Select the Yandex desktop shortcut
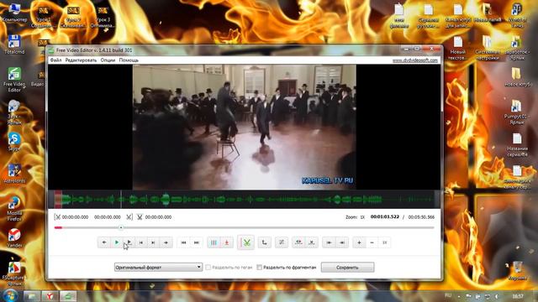This screenshot has width=538, height=302. tap(14, 238)
